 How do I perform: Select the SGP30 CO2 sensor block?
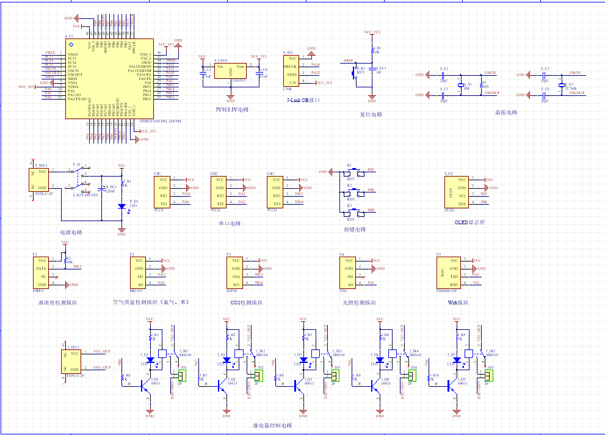click(236, 272)
